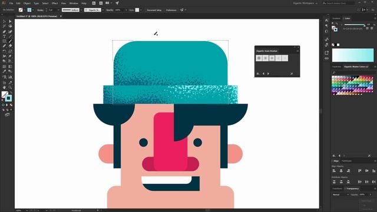Click the Opacity field in control bar
Viewport: 377px width, 212px height.
tap(119, 10)
